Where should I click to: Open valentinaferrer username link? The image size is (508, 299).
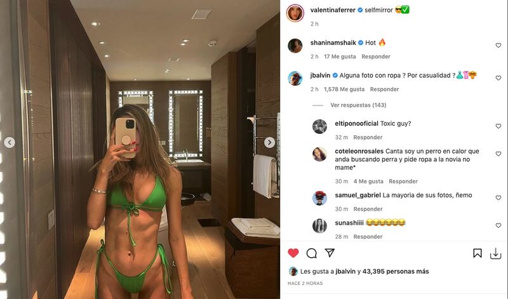pyautogui.click(x=333, y=10)
